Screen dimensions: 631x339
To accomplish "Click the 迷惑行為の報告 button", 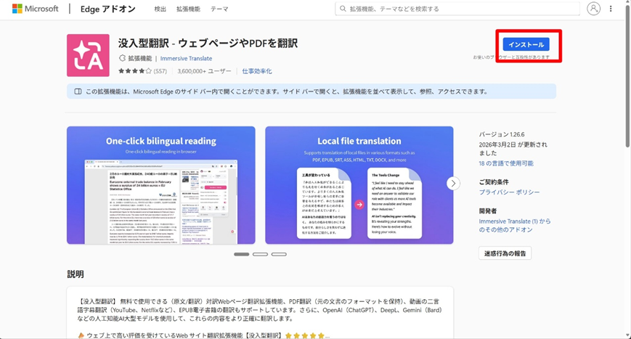I will (x=505, y=253).
